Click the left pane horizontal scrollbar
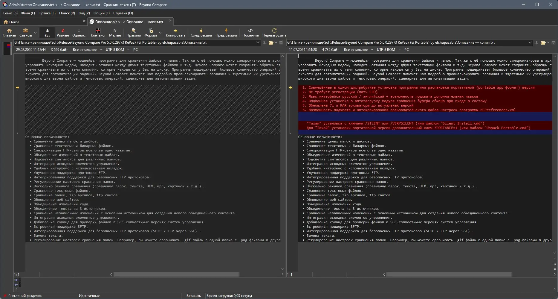The height and width of the screenshot is (299, 558). pyautogui.click(x=176, y=274)
